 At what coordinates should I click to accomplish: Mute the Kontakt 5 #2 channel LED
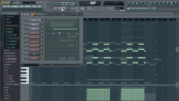click(22, 33)
